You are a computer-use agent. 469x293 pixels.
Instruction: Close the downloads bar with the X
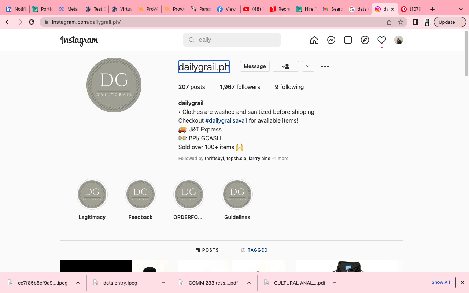[462, 282]
